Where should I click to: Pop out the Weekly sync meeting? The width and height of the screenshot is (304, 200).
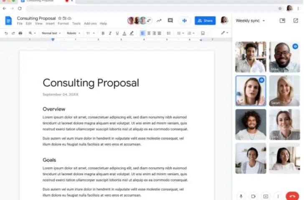click(x=296, y=21)
